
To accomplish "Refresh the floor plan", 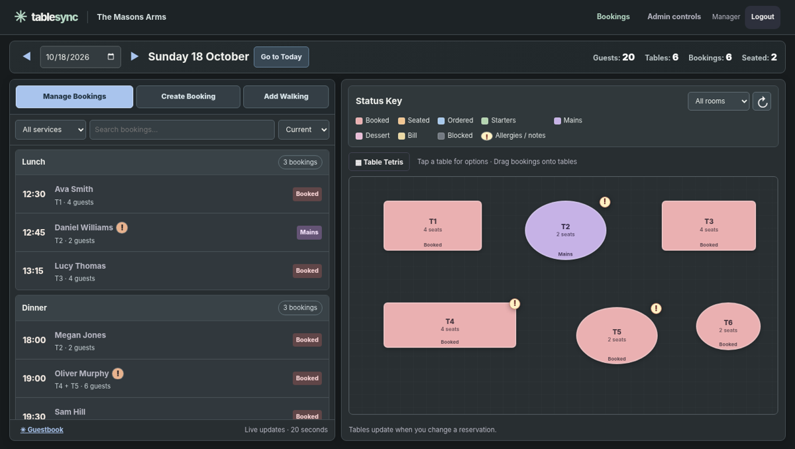I will pyautogui.click(x=762, y=101).
